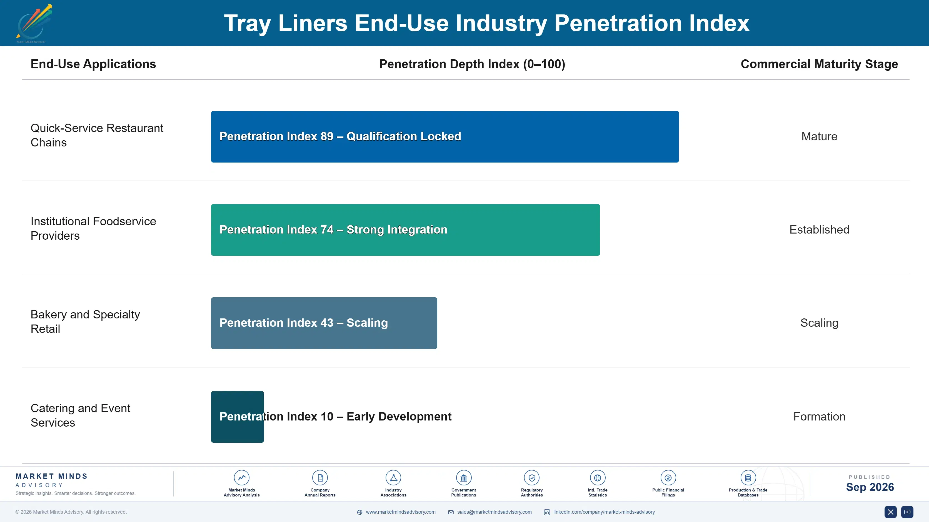The height and width of the screenshot is (522, 929).
Task: Click the Intl. Trade Statistics globe icon
Action: (x=598, y=478)
